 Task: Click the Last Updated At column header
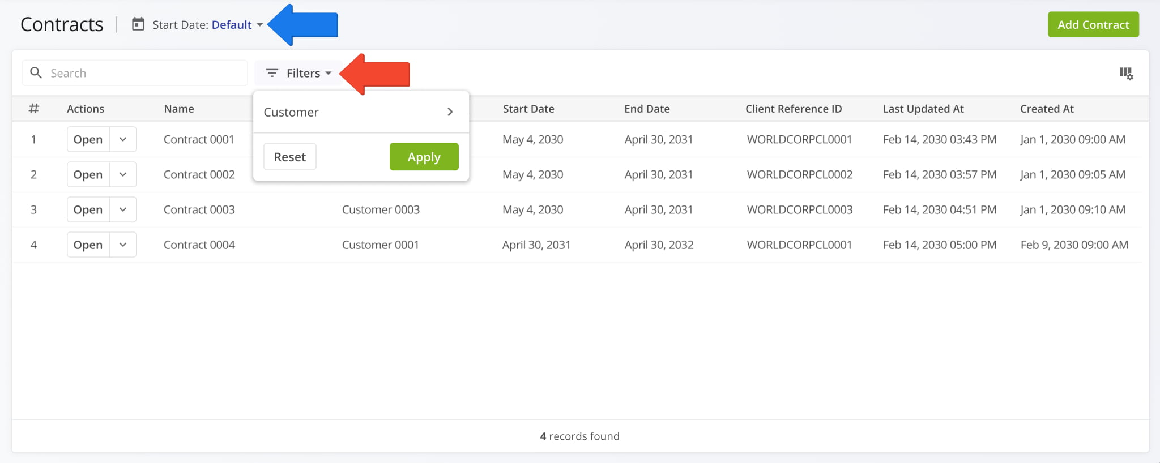(923, 109)
